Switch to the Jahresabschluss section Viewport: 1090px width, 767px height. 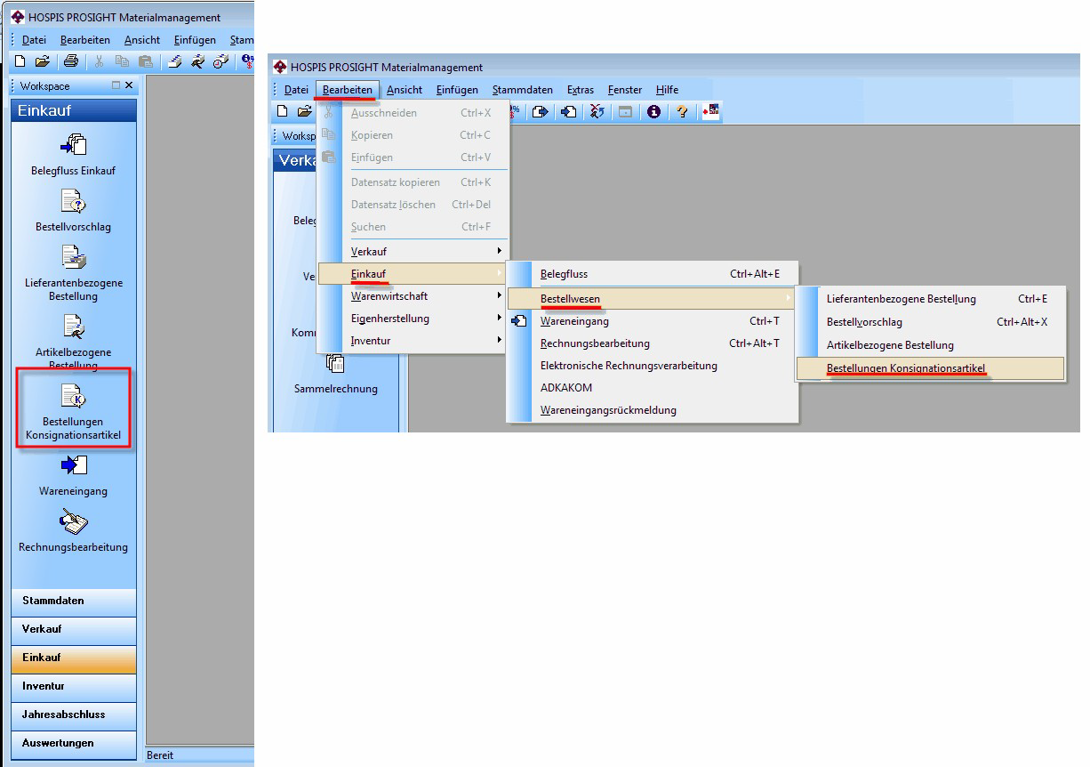pos(74,715)
